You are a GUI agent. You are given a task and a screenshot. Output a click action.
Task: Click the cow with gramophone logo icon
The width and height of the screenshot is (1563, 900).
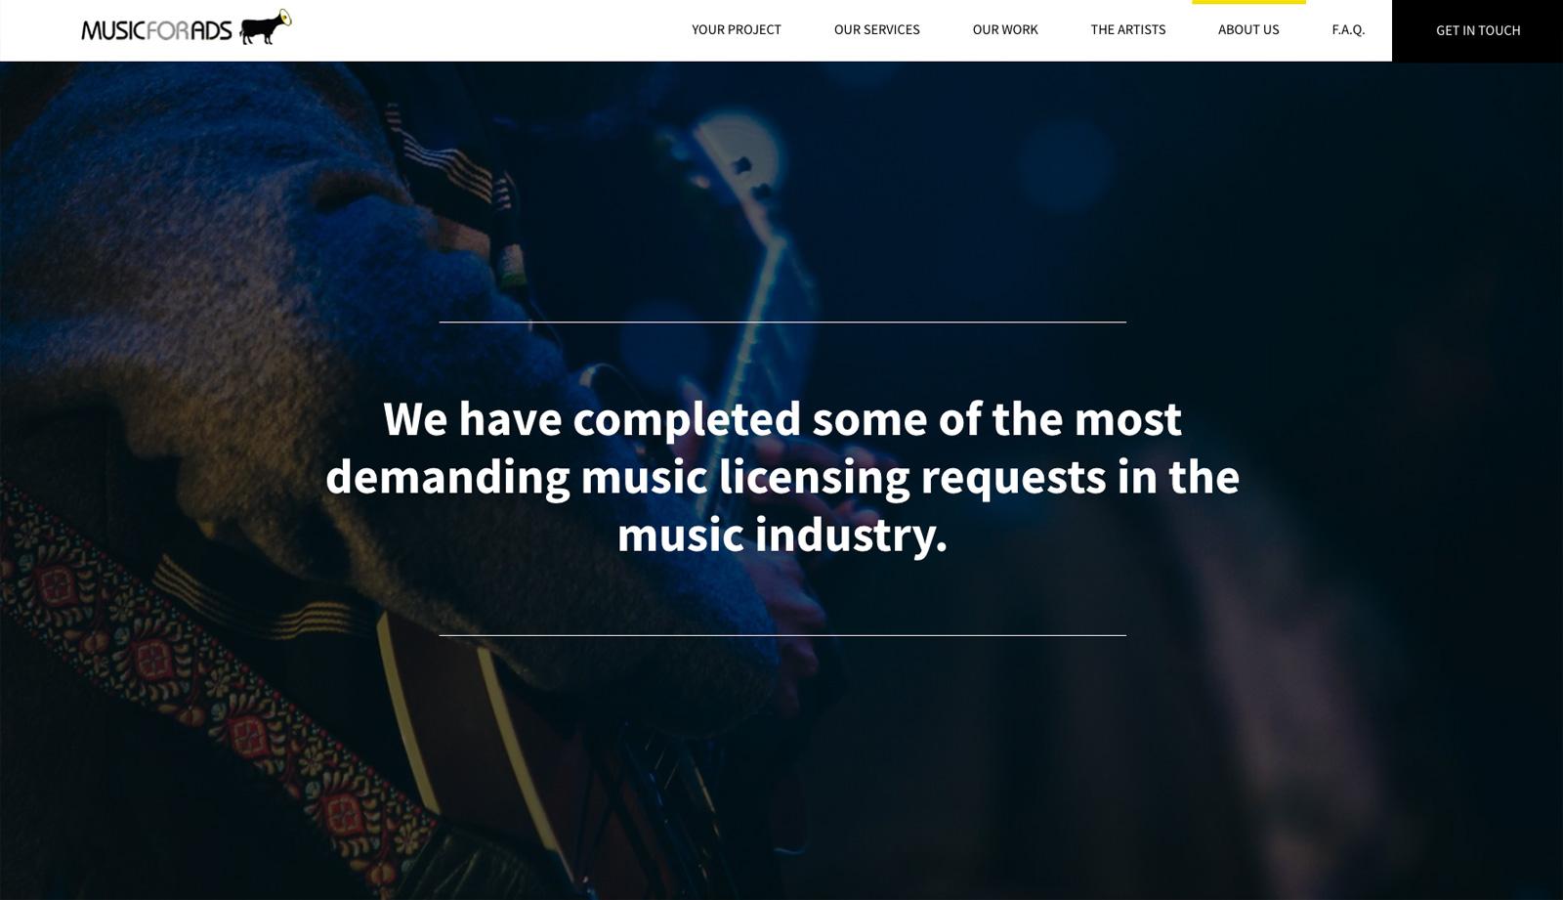point(265,27)
